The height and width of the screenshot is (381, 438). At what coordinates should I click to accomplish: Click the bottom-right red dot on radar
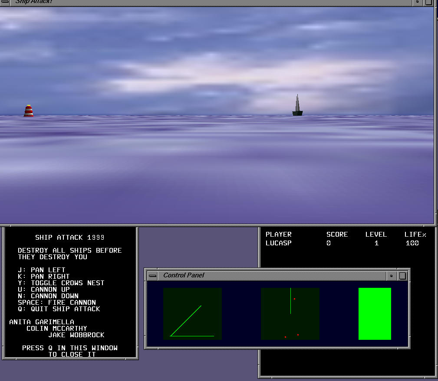[298, 335]
